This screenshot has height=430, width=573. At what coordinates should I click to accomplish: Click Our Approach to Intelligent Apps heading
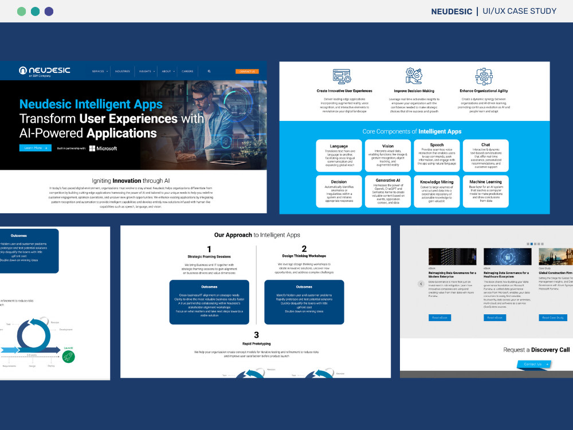(257, 234)
